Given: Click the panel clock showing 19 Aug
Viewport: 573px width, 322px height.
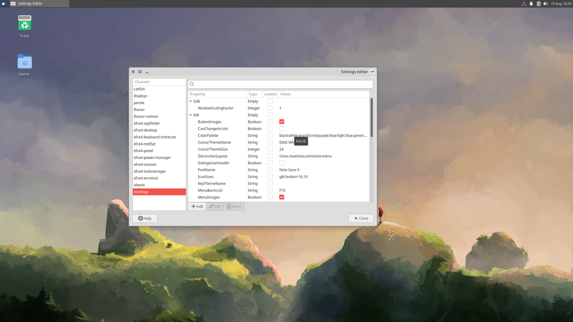Looking at the screenshot, I should coord(561,3).
